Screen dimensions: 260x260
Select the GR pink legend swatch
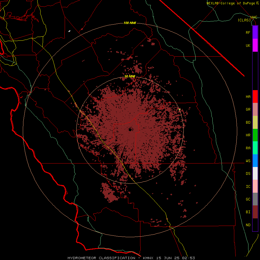[255, 109]
